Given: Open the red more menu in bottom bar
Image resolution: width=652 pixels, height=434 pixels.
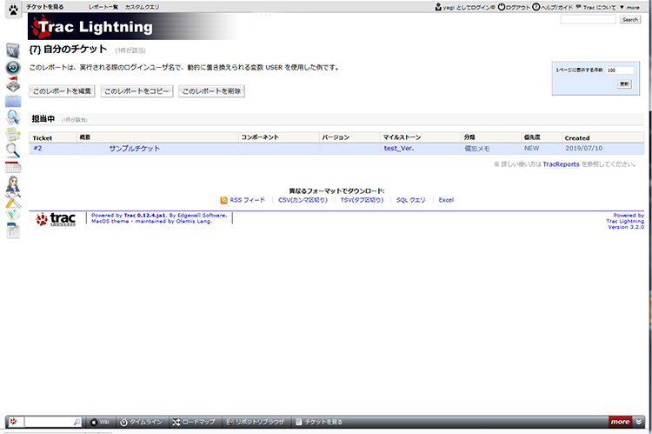Looking at the screenshot, I should (x=620, y=422).
